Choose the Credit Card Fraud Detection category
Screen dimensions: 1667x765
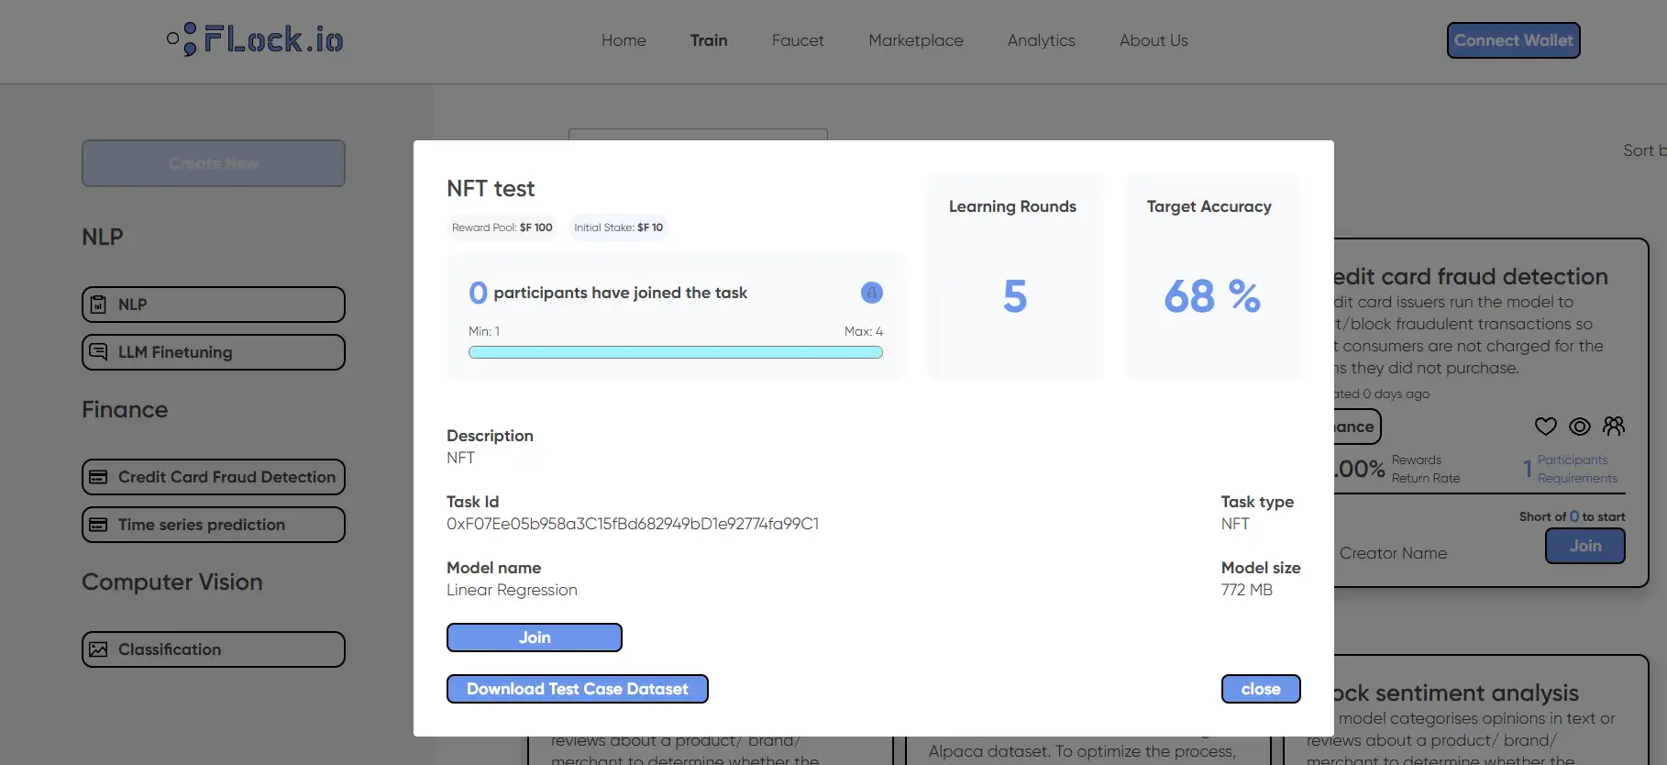[x=213, y=477]
